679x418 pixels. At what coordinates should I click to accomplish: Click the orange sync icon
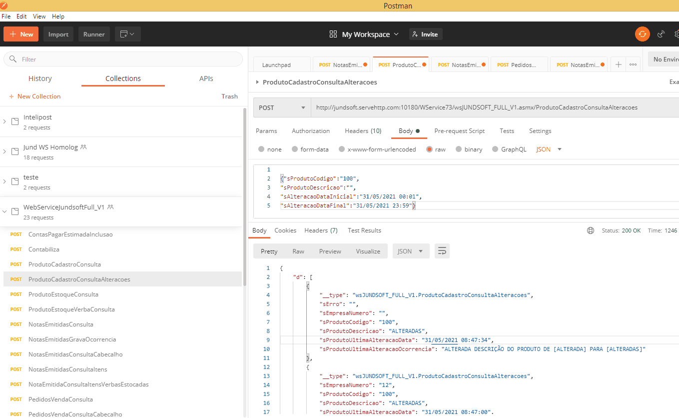[642, 34]
